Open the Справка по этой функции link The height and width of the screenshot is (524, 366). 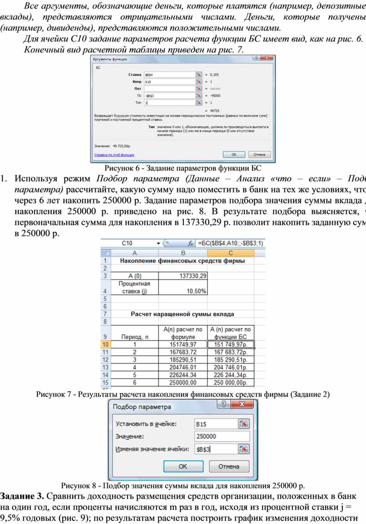point(114,155)
